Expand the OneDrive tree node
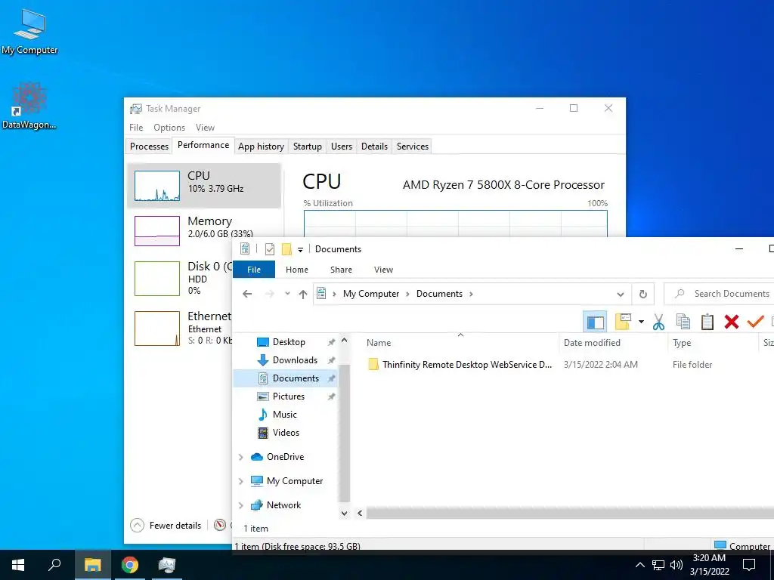Image resolution: width=774 pixels, height=580 pixels. pyautogui.click(x=241, y=457)
